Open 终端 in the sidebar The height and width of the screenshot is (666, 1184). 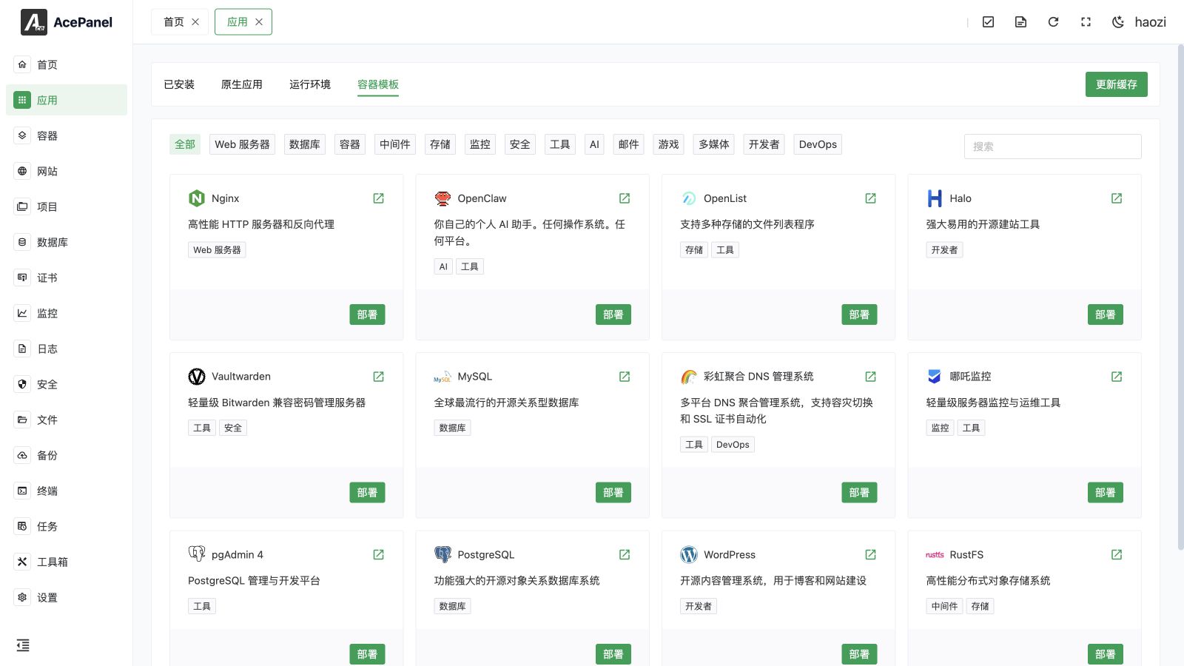[x=67, y=491]
